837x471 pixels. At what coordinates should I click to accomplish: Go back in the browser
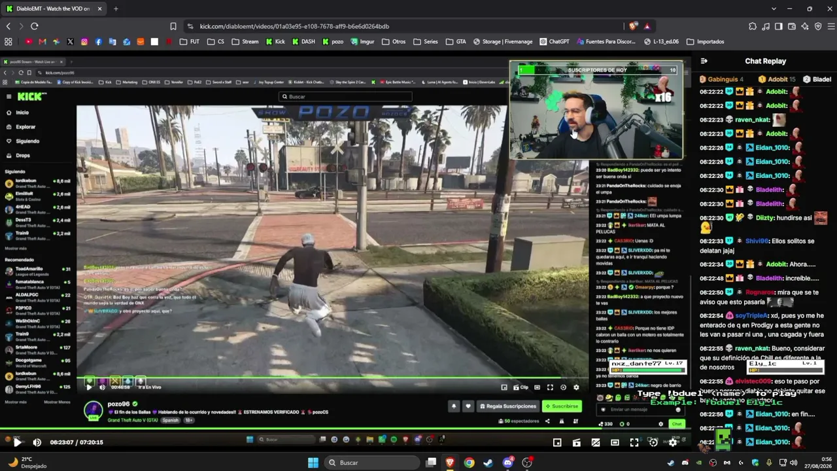pos(9,26)
